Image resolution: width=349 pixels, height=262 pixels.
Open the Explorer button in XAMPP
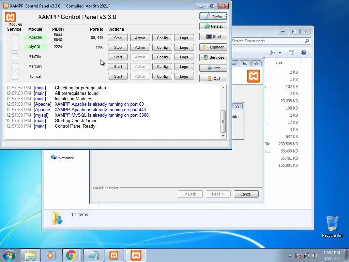[x=213, y=47]
